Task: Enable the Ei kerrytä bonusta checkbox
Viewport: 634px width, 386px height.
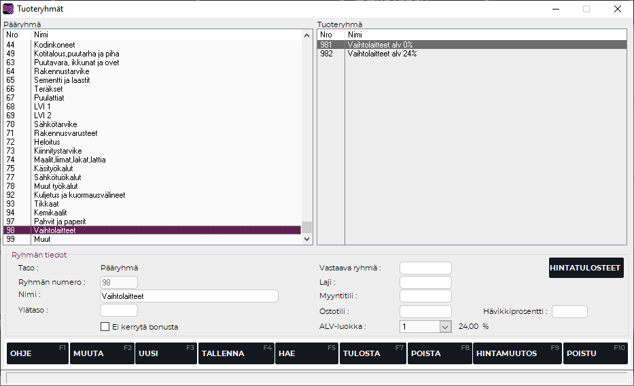Action: click(105, 327)
